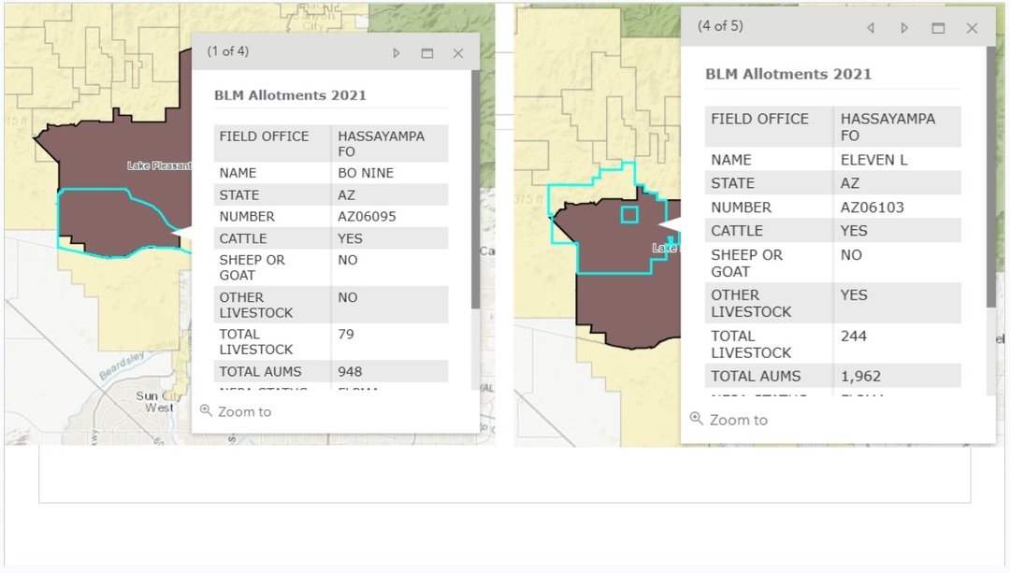Close the BO NINE allotment popup
This screenshot has height=573, width=1010.
point(458,53)
